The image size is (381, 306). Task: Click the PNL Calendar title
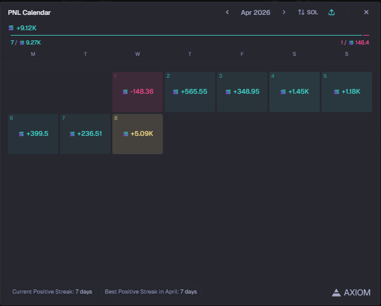(x=29, y=12)
